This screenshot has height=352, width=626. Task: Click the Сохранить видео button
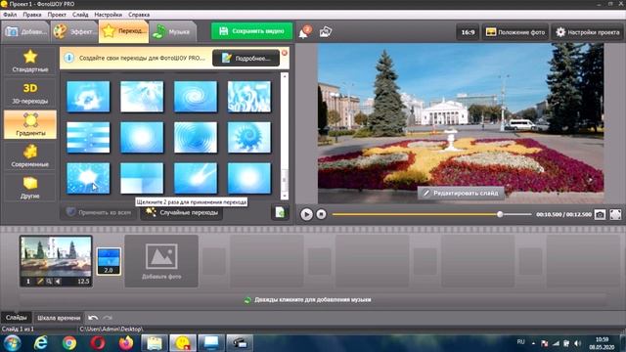[251, 31]
